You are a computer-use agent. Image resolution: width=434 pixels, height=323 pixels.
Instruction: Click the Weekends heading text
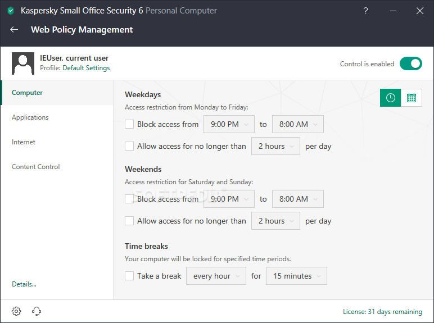click(143, 169)
